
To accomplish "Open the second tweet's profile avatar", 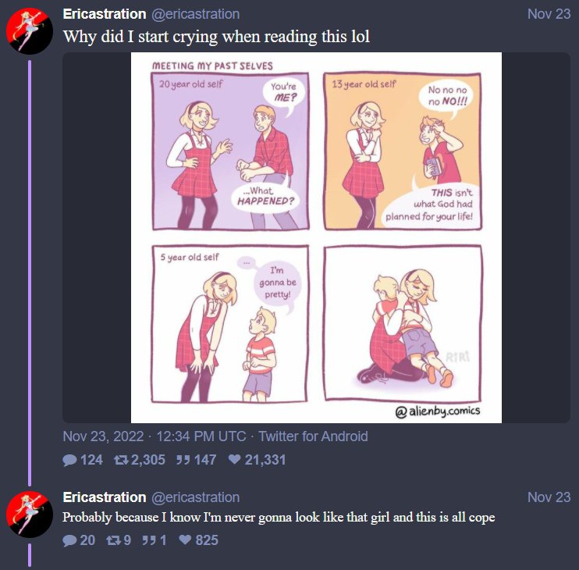I will pos(30,515).
